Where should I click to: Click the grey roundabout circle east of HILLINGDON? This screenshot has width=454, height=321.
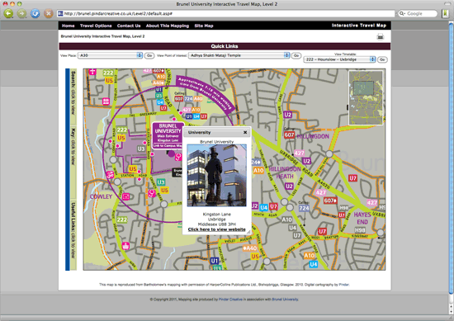[329, 153]
